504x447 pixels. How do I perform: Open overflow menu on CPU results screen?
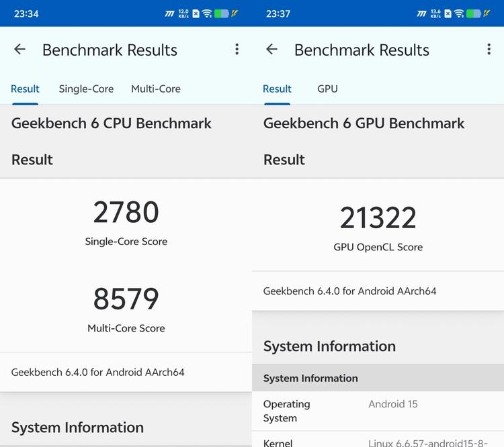tap(237, 49)
